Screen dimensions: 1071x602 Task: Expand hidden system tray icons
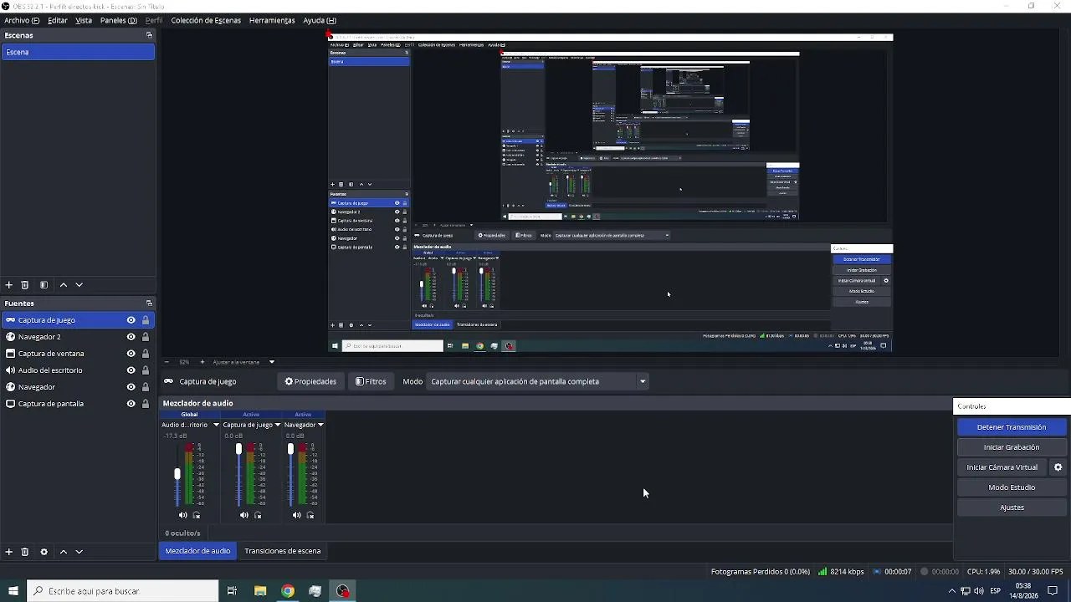pyautogui.click(x=951, y=591)
